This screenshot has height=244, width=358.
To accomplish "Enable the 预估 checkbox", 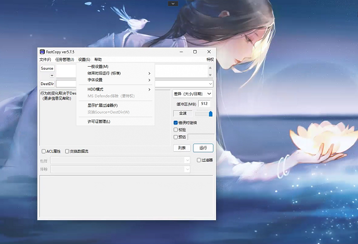I will (175, 137).
